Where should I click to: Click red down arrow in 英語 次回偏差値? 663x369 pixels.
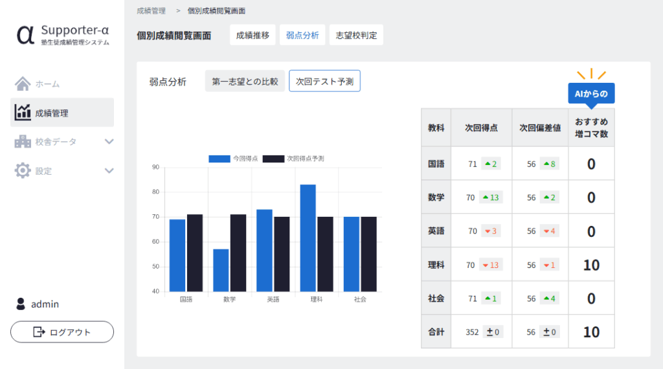[x=546, y=231]
